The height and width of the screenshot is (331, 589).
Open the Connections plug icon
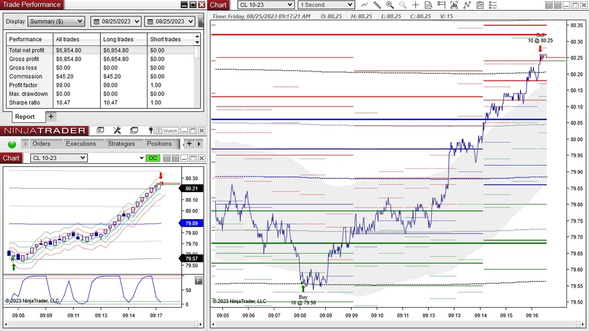pos(150,130)
